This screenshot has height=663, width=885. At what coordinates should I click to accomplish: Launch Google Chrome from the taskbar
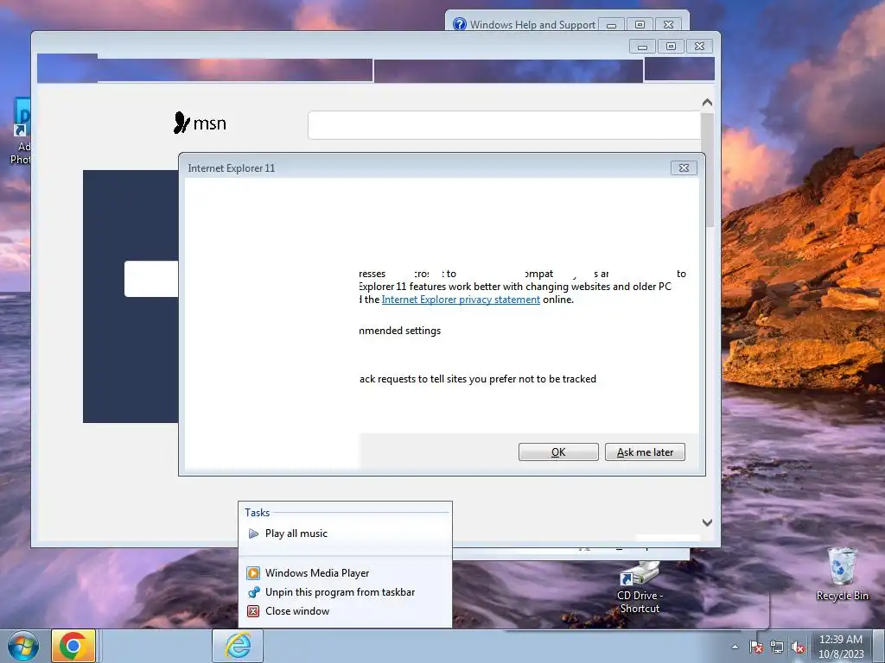(73, 646)
